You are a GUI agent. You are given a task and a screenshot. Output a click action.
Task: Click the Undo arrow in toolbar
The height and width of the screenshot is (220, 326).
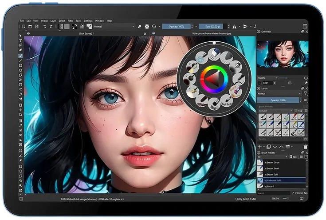(45, 27)
